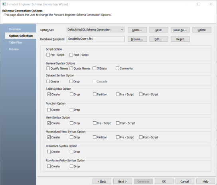217x185 pixels.
Task: Click the Help button
Action: pos(205,181)
